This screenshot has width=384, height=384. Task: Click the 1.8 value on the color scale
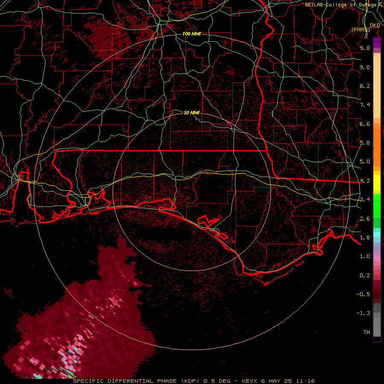click(365, 238)
